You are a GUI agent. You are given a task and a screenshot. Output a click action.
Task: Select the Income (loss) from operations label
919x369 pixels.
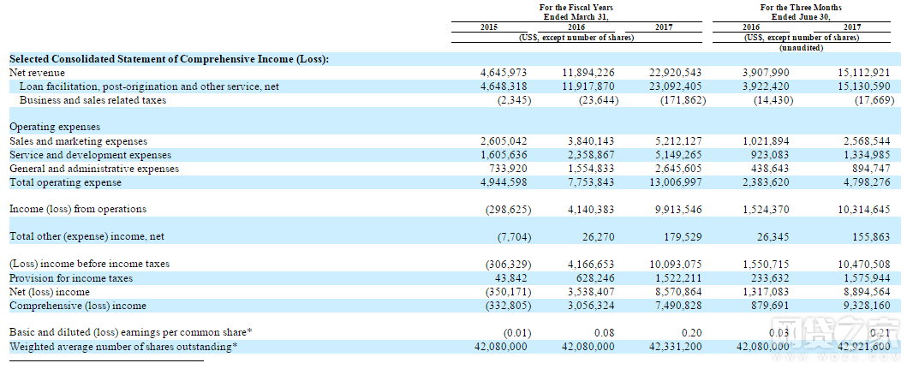click(x=77, y=209)
